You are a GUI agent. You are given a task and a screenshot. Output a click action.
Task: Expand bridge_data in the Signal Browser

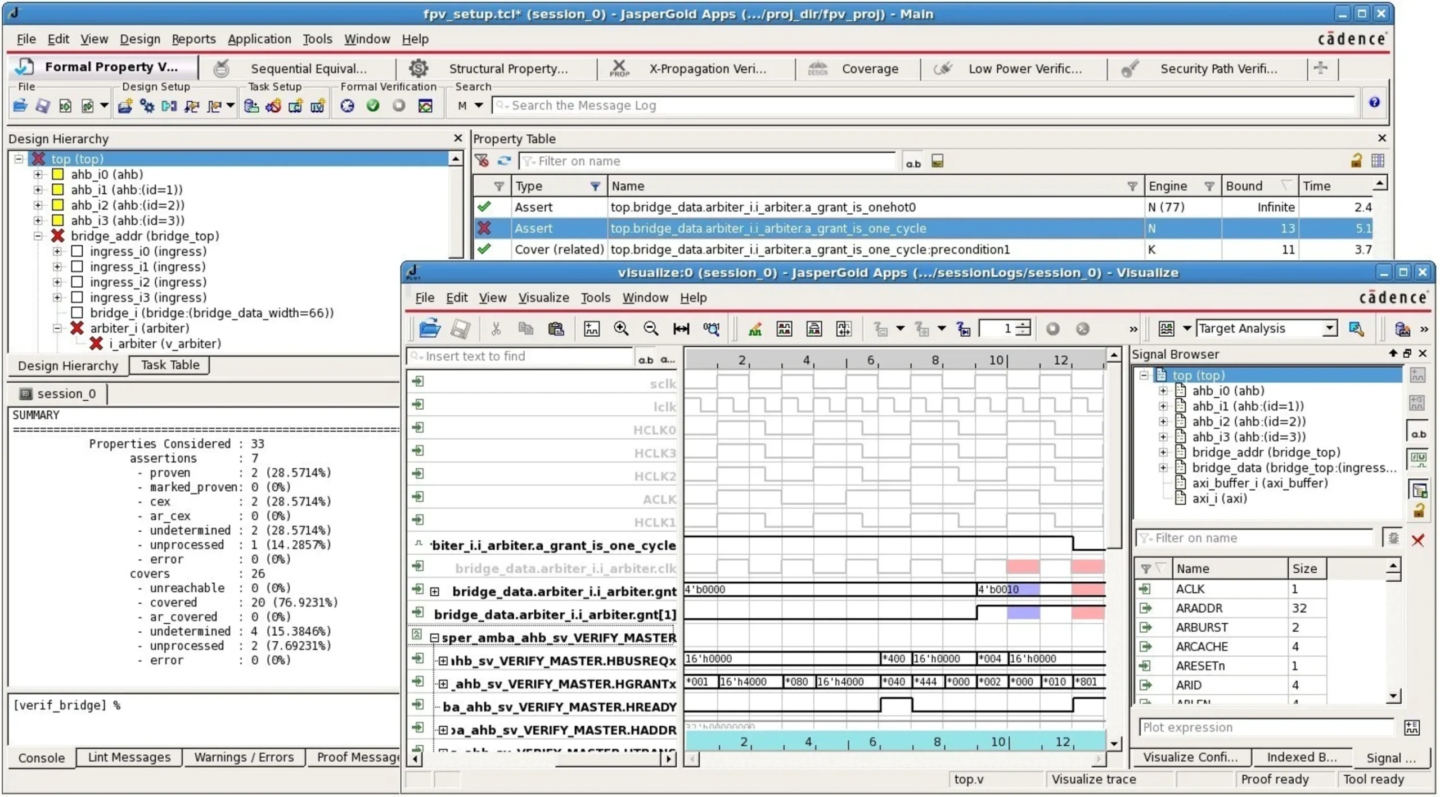1163,468
